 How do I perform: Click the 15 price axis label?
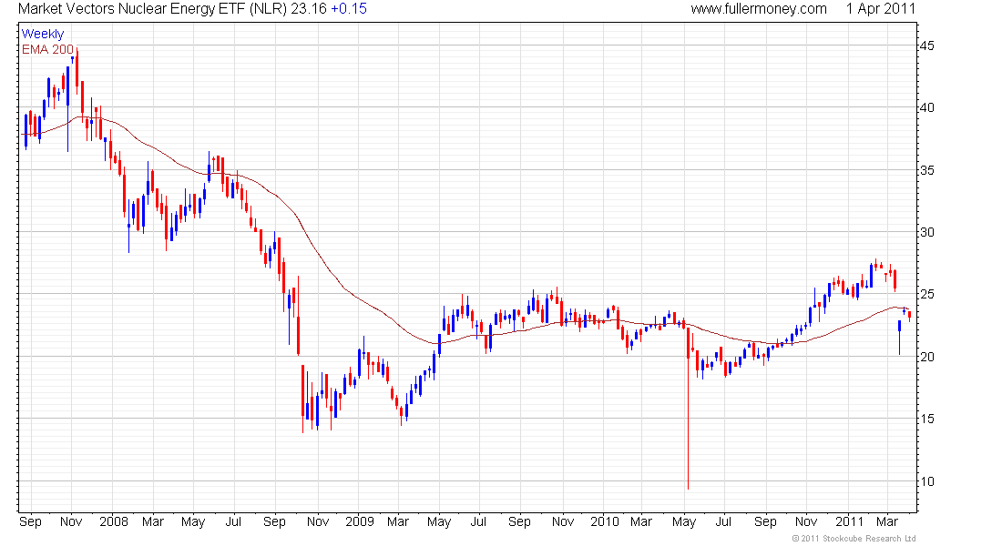(x=926, y=419)
